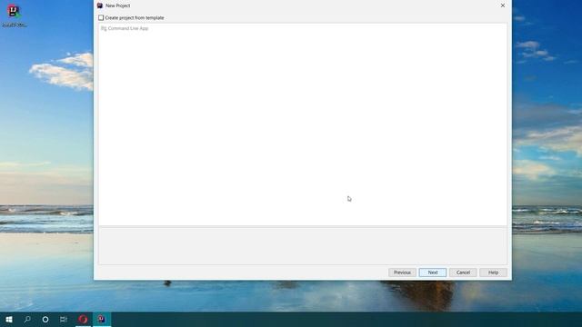Select the Command Line App template
Image resolution: width=582 pixels, height=327 pixels.
(x=125, y=28)
